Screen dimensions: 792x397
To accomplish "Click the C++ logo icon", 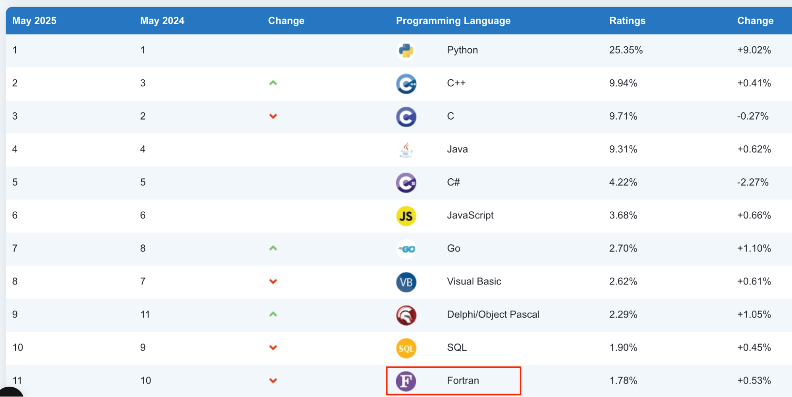I will (x=406, y=84).
